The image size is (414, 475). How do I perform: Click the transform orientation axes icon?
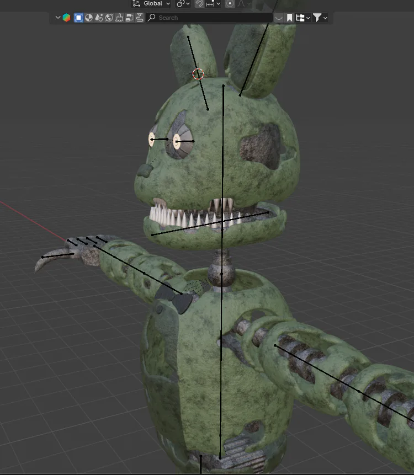(136, 4)
